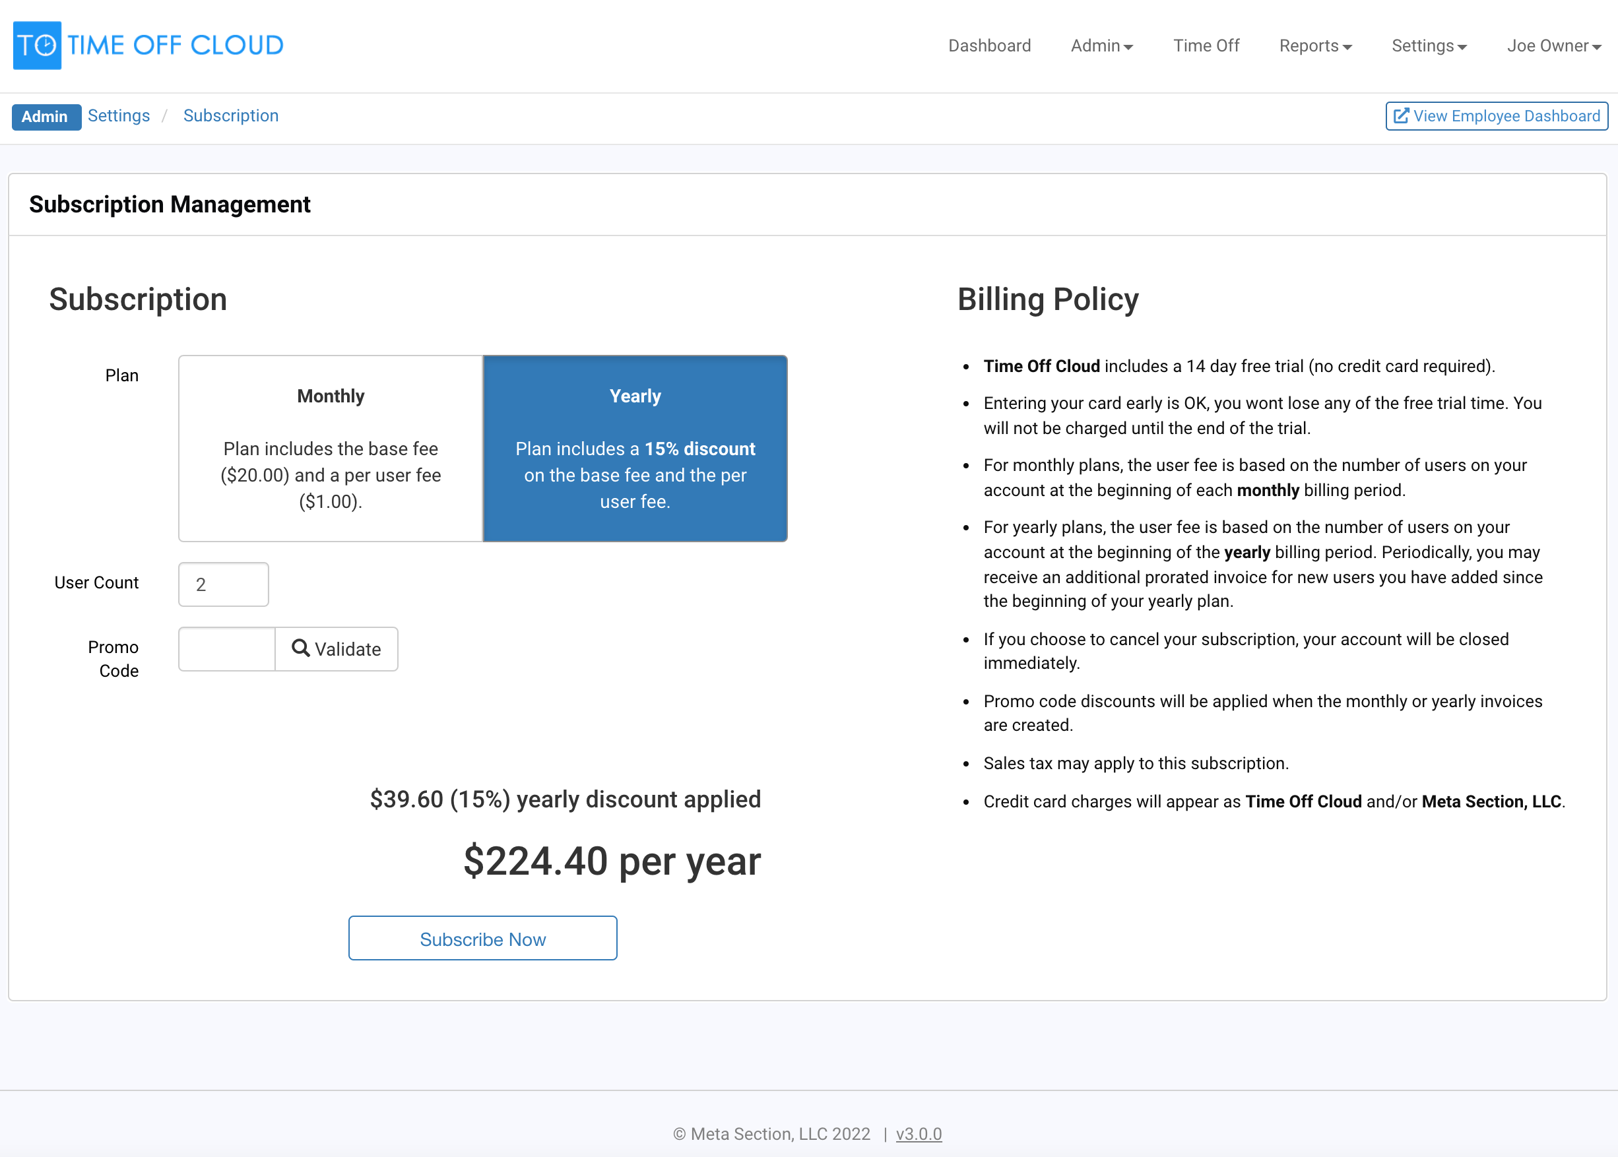The height and width of the screenshot is (1157, 1618).
Task: Click inside the User Count field
Action: click(223, 584)
